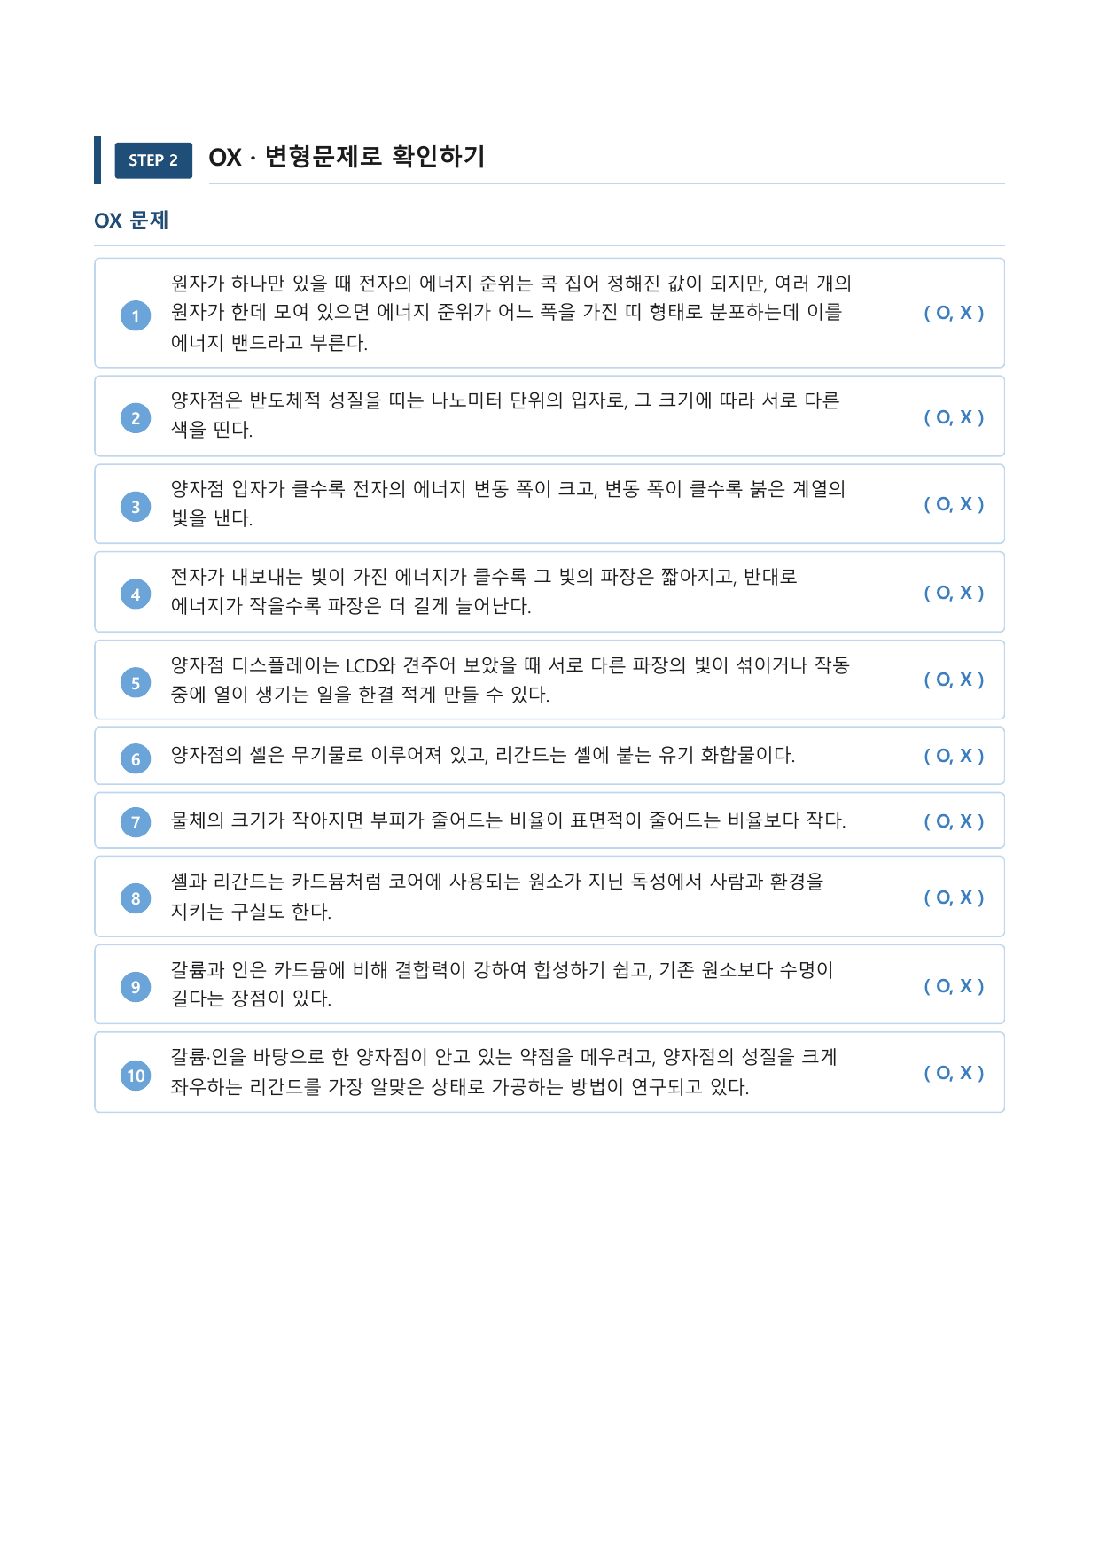Click the text starting '전자가 내보내는 빛이'
The width and height of the screenshot is (1099, 1554).
click(x=484, y=591)
